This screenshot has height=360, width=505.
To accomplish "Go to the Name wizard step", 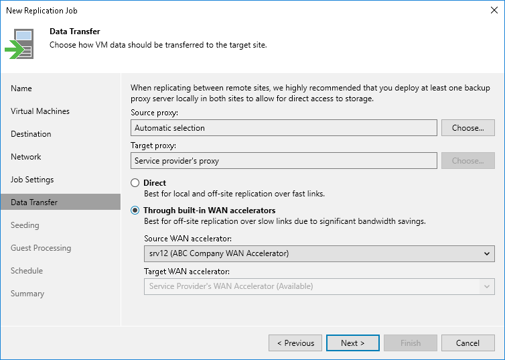I will click(21, 88).
